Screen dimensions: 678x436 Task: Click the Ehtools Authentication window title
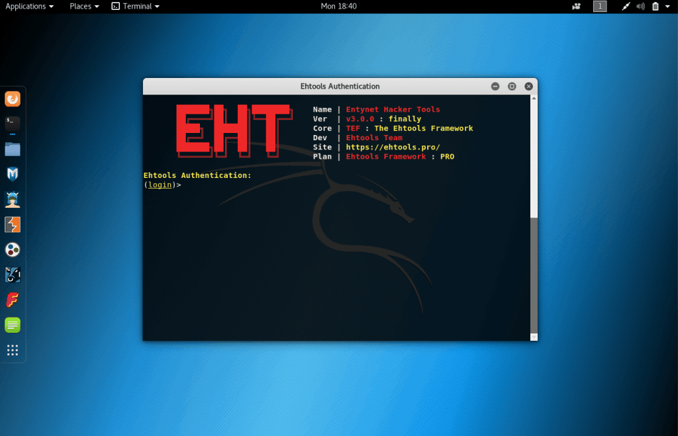pos(340,87)
